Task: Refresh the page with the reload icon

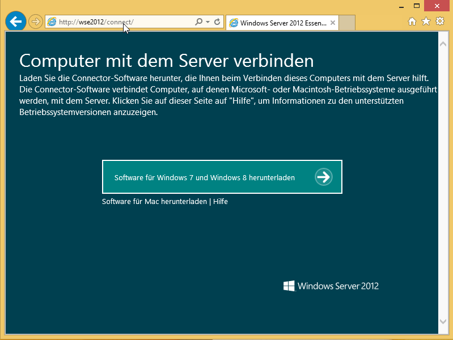Action: 217,22
